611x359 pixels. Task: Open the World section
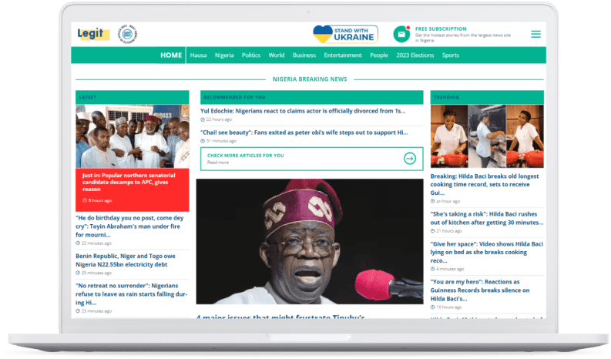(277, 55)
